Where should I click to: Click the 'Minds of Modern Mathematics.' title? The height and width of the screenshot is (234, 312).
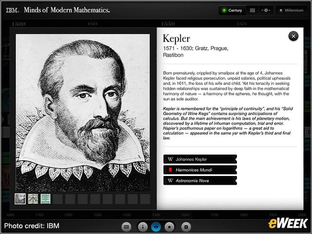[67, 10]
